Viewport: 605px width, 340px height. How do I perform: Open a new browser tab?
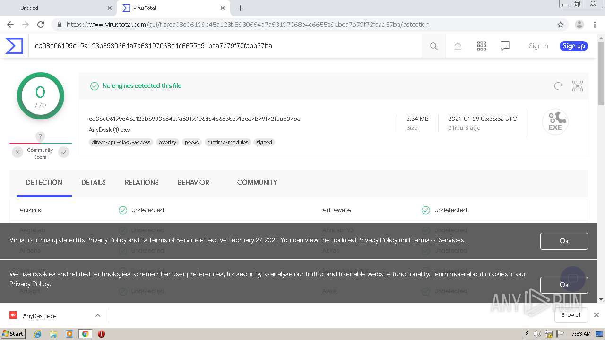pyautogui.click(x=241, y=8)
